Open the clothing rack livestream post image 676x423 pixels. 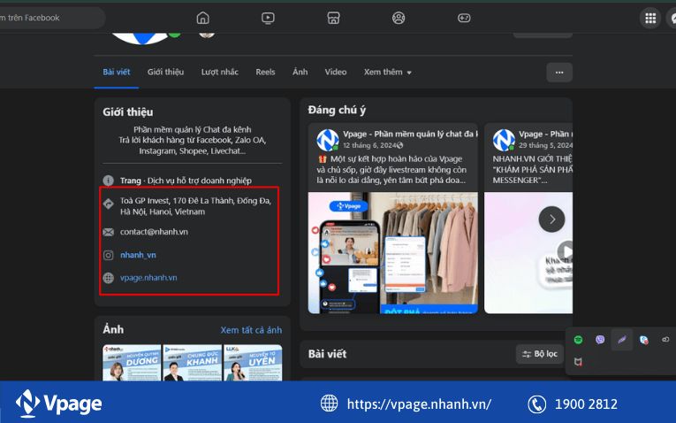tap(392, 252)
